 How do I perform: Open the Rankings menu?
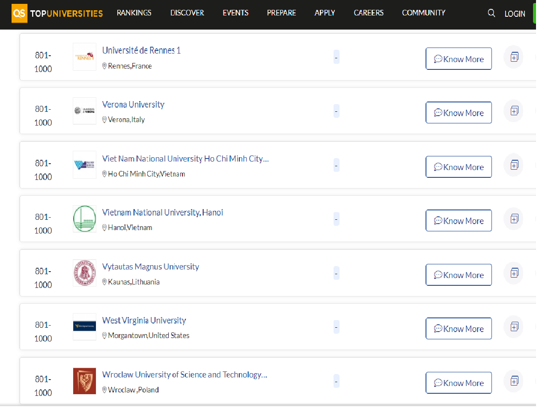[x=134, y=13]
